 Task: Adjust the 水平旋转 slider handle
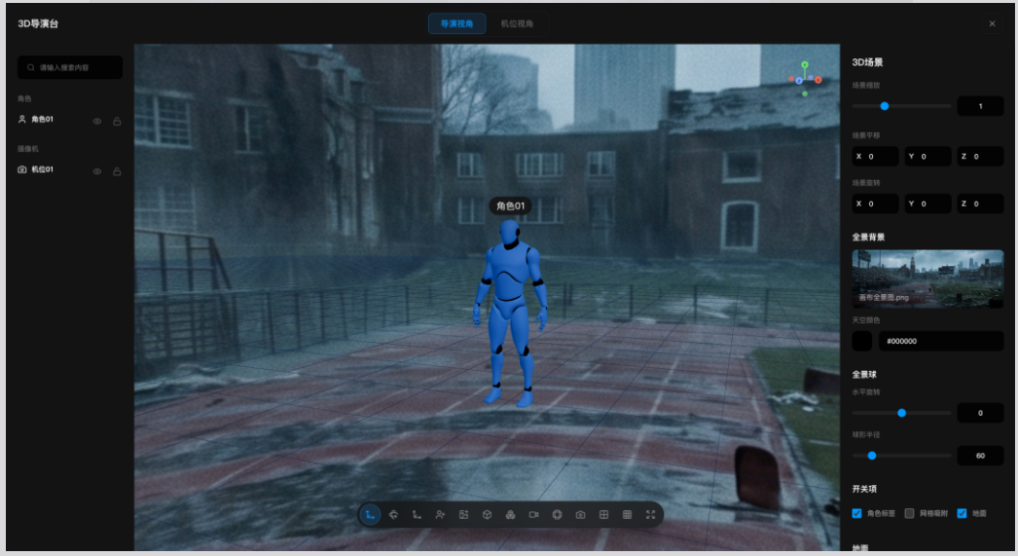(x=902, y=413)
